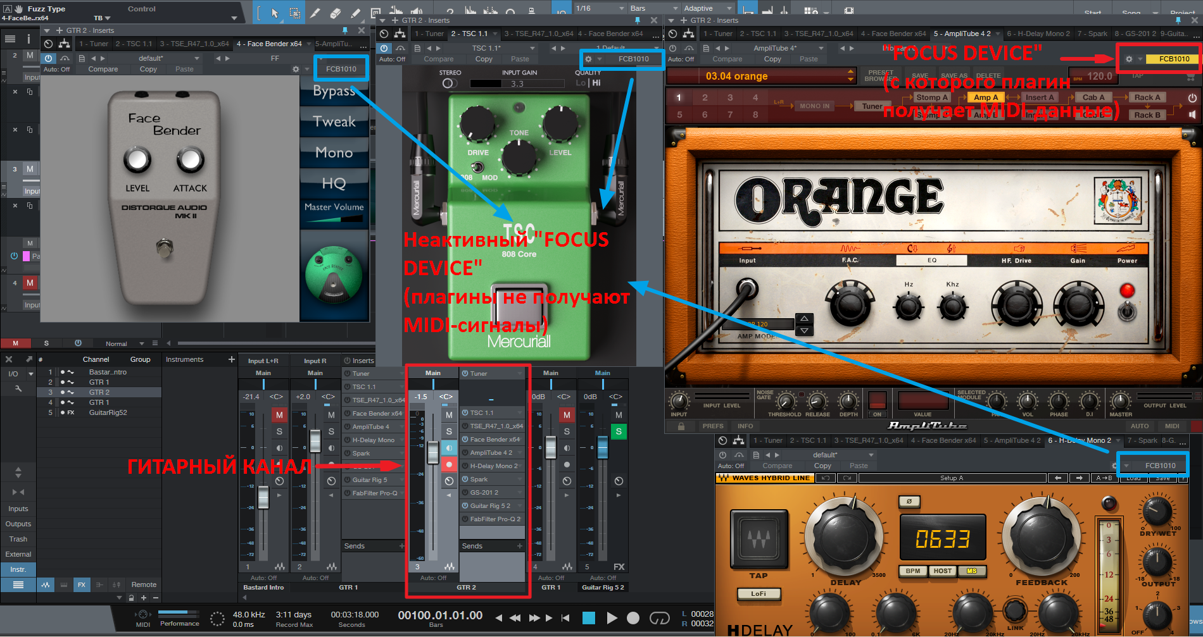Select the Arrow tool in the top toolbar
The width and height of the screenshot is (1203, 637).
tap(275, 13)
